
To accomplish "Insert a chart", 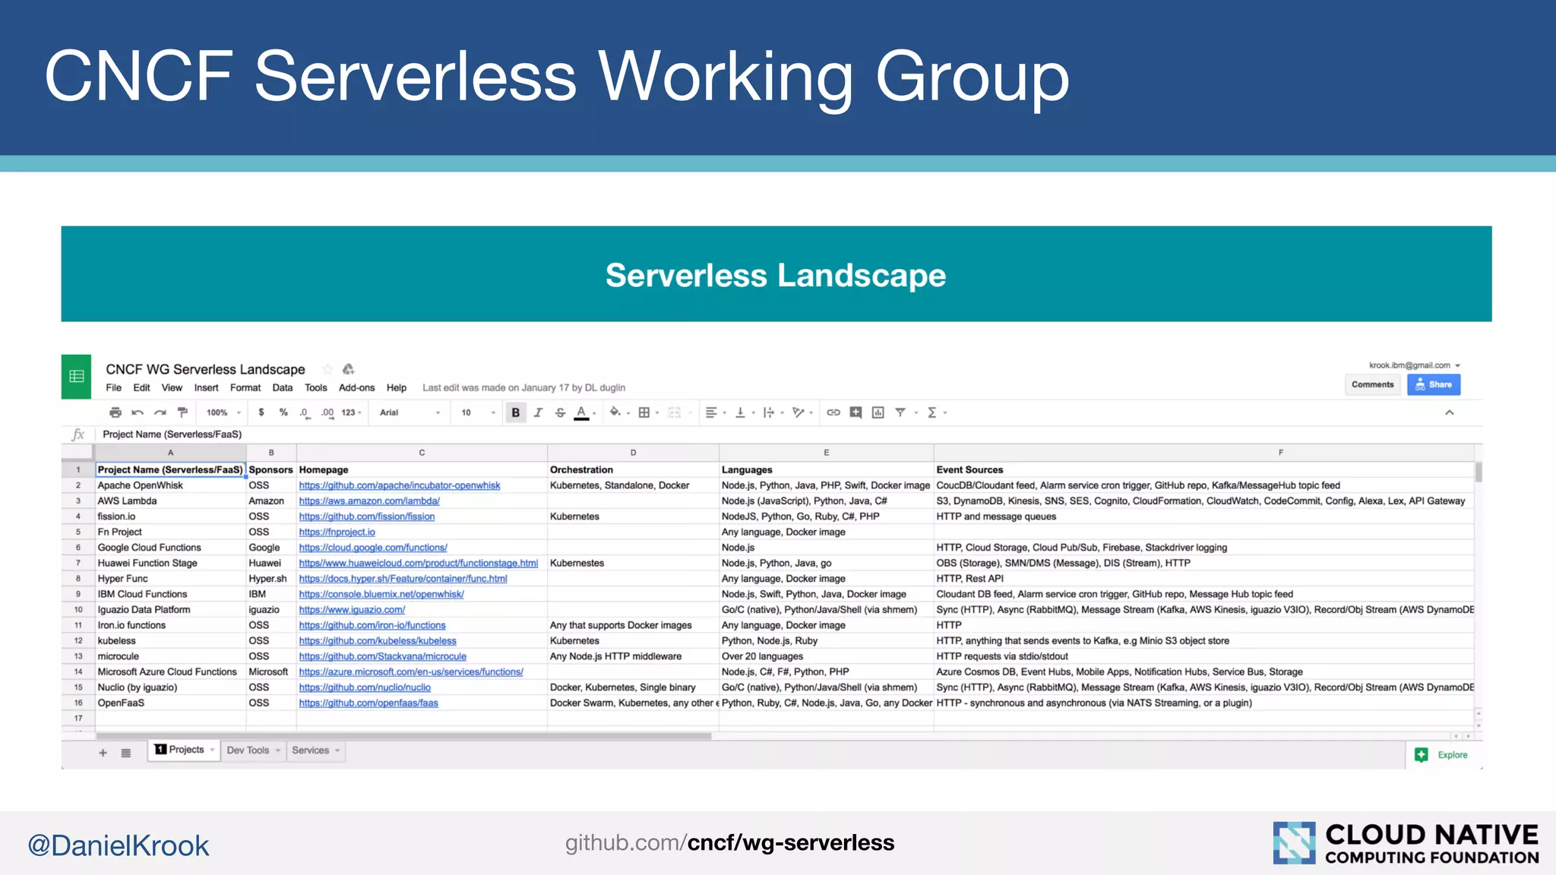I will tap(878, 412).
